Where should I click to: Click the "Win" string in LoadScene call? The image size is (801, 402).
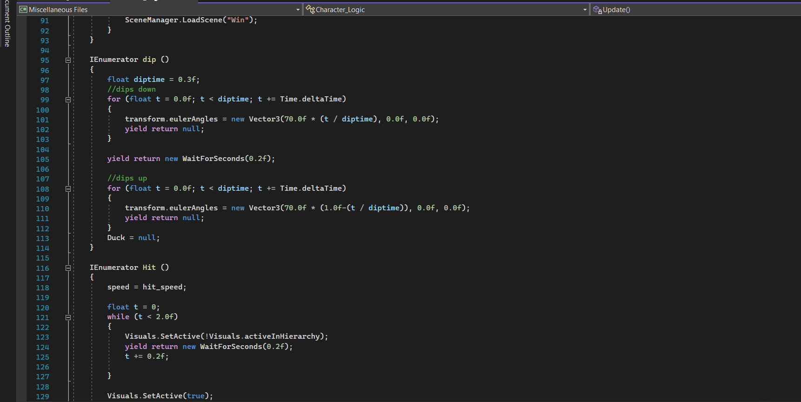[x=237, y=20]
